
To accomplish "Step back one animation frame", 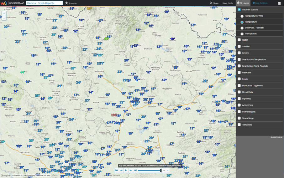I will tap(121, 170).
